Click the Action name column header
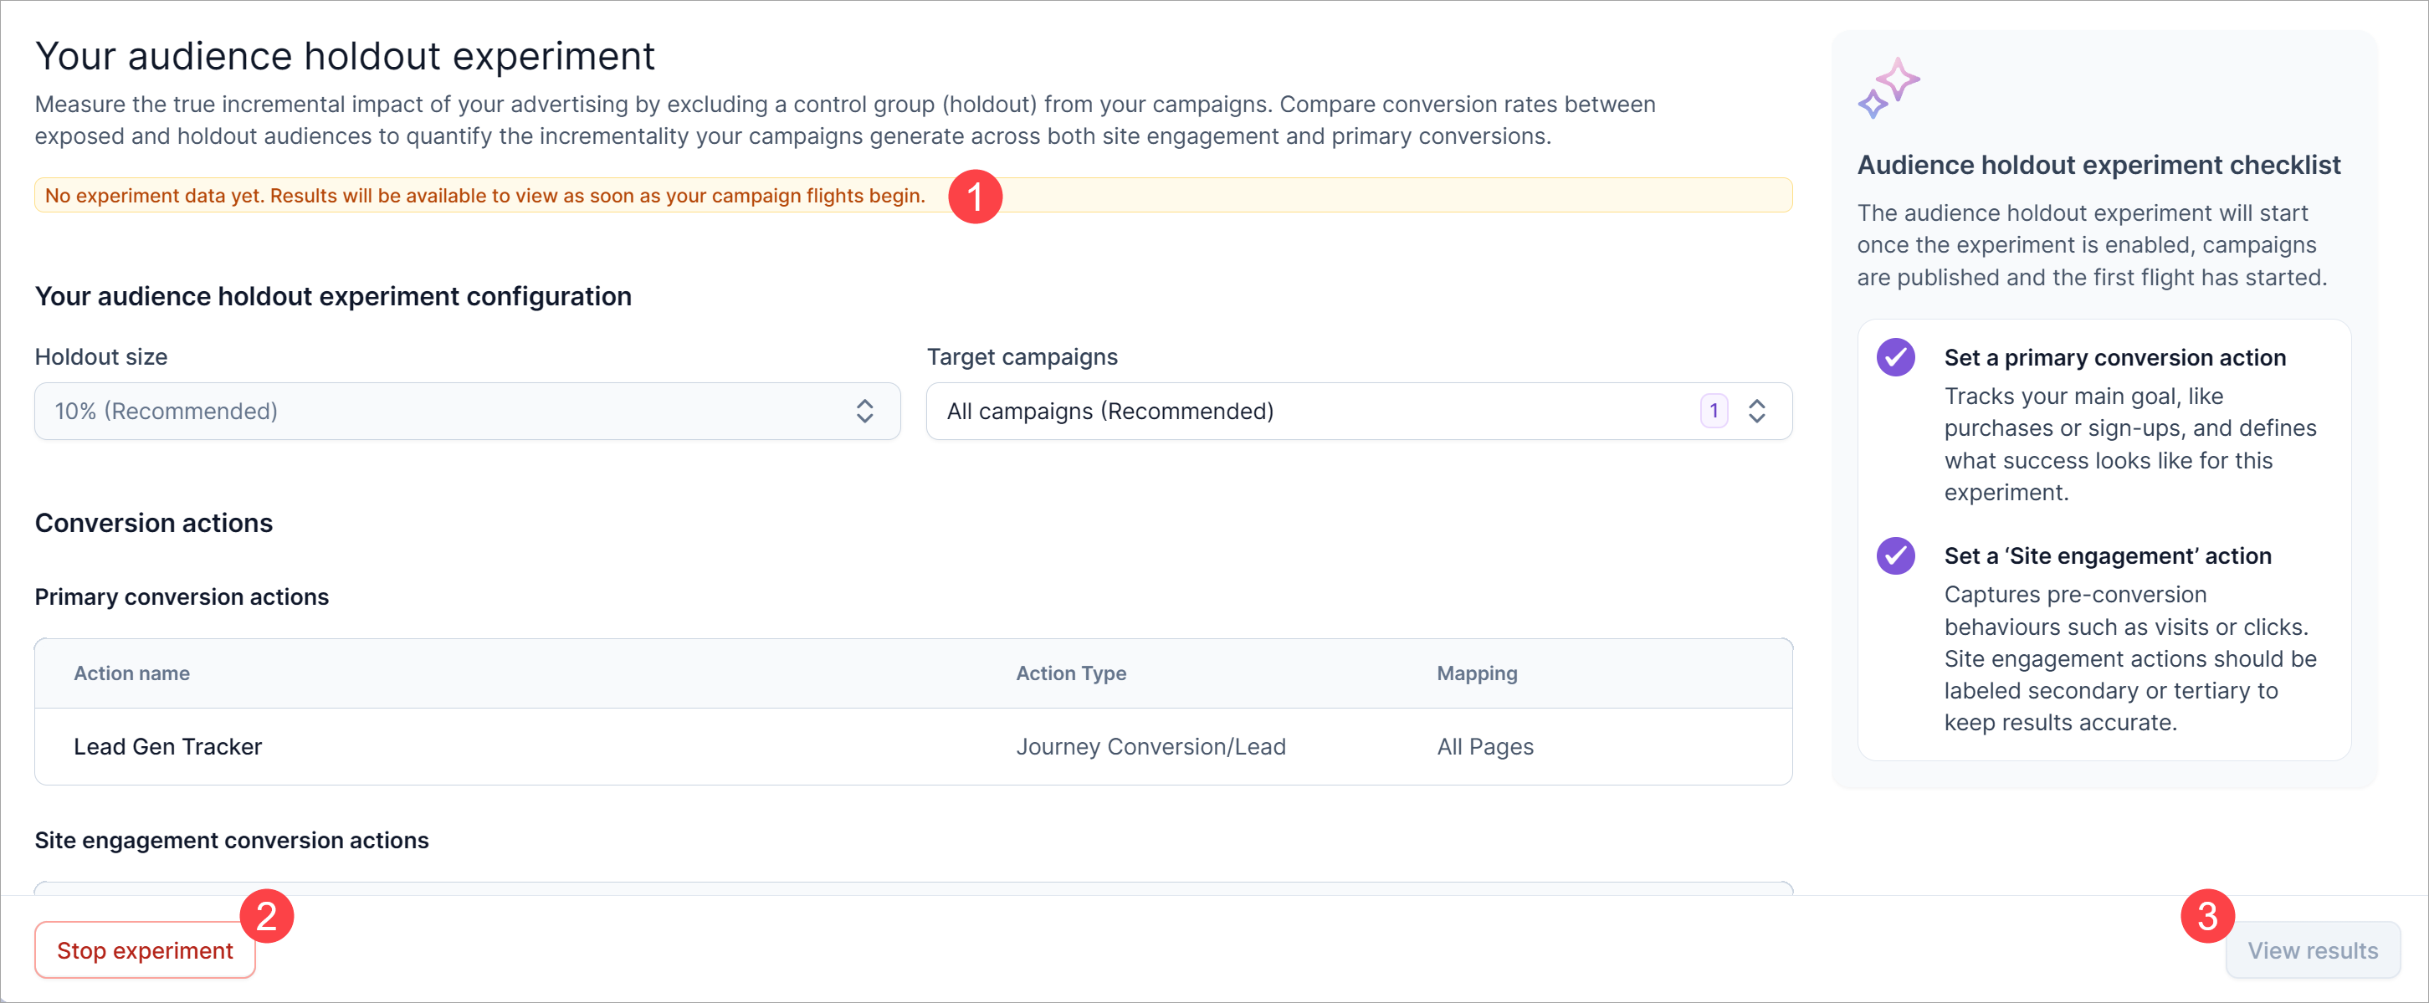 [x=132, y=673]
